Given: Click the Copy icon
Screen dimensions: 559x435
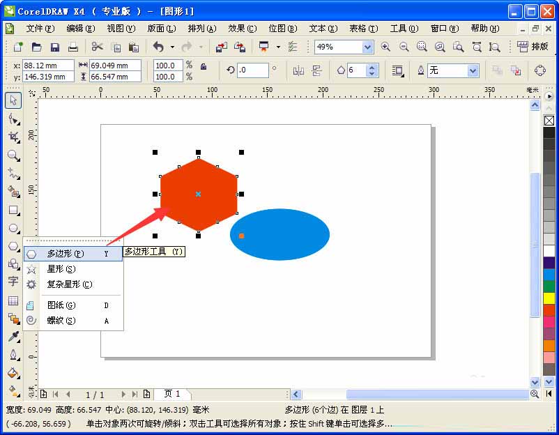Looking at the screenshot, I should click(x=116, y=47).
